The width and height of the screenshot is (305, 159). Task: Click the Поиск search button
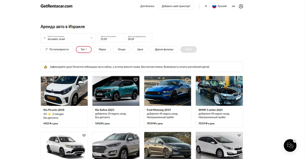(189, 49)
